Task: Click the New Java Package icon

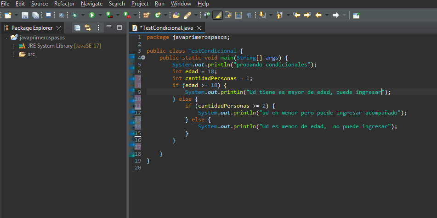Action: [146, 15]
